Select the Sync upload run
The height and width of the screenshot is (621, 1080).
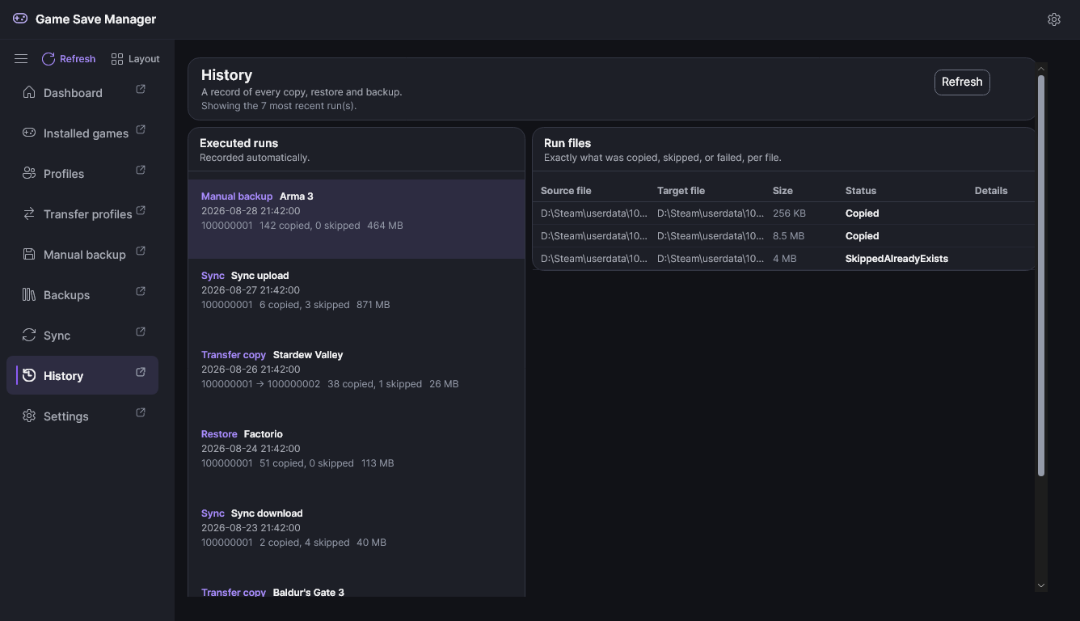tap(356, 298)
